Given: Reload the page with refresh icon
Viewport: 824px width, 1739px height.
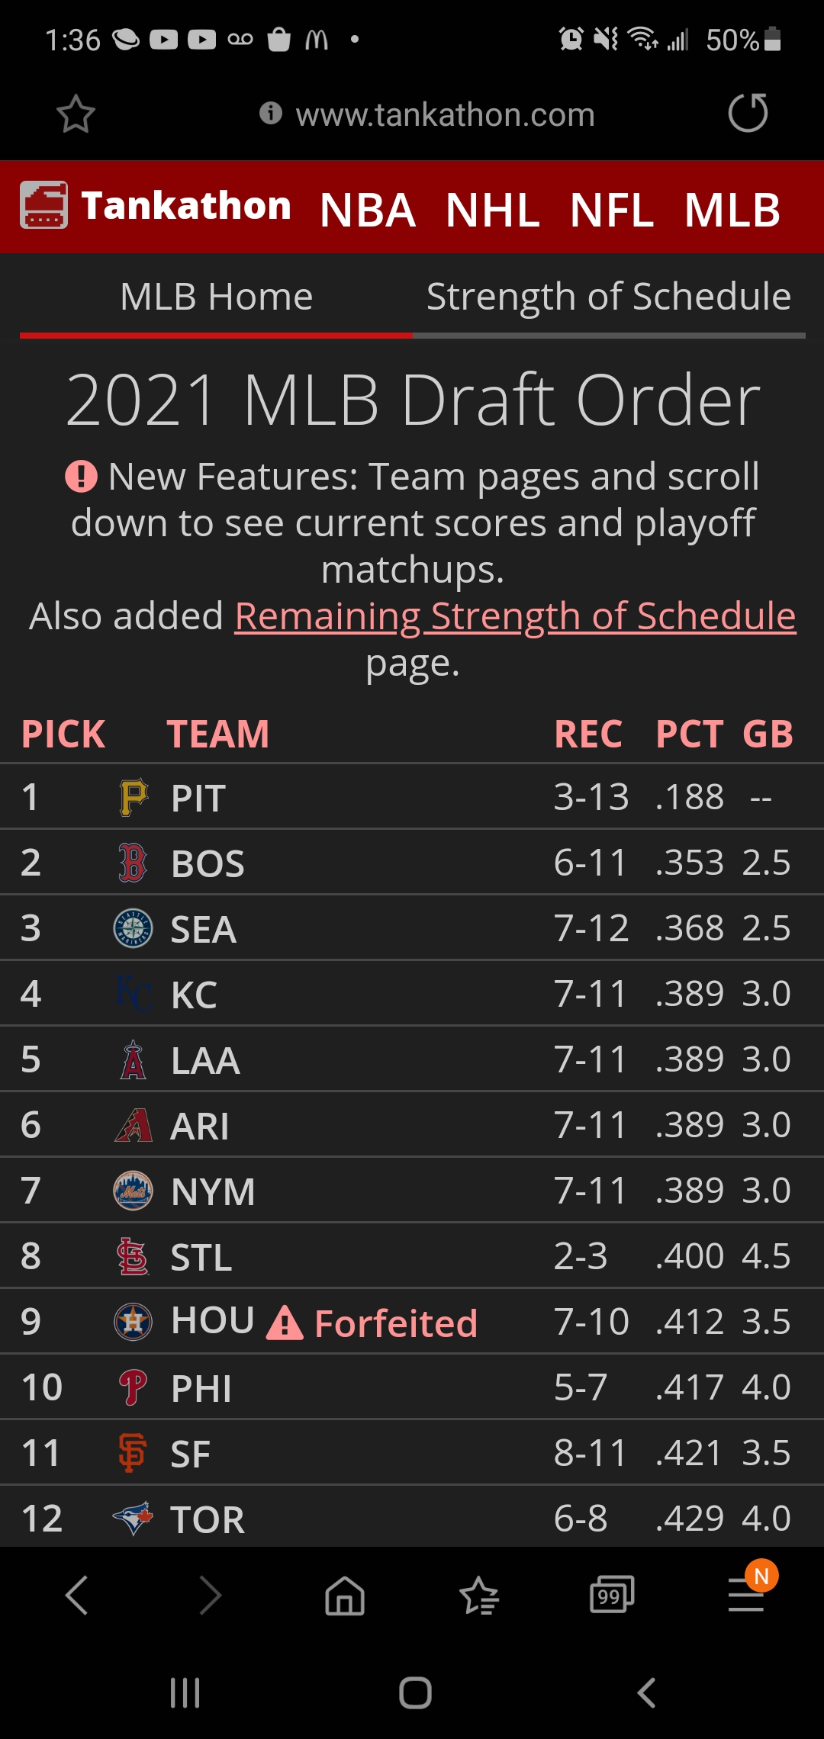Looking at the screenshot, I should point(748,114).
